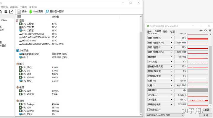Select the 45.85 W CPU Package value
The width and height of the screenshot is (213, 118).
click(55, 104)
